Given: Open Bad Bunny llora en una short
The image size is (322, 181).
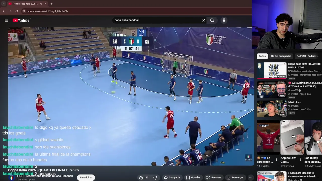Looking at the screenshot, I should pyautogui.click(x=313, y=137).
